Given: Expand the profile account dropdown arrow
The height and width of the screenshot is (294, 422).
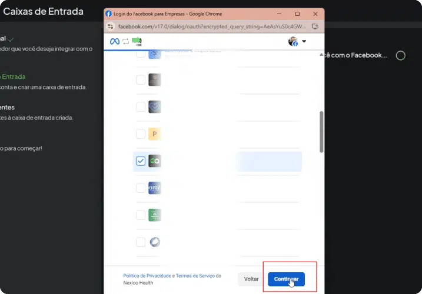Looking at the screenshot, I should pyautogui.click(x=304, y=41).
